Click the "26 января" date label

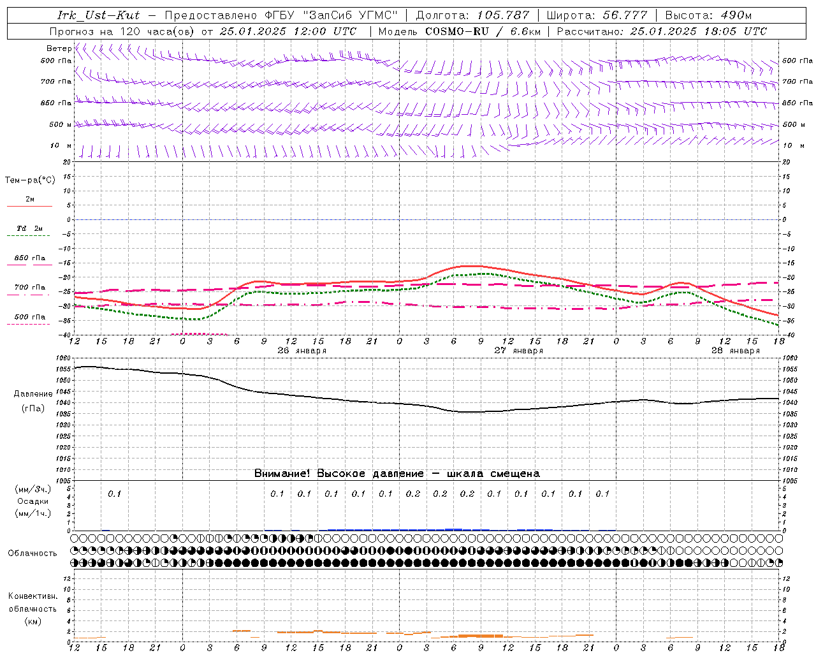302,351
